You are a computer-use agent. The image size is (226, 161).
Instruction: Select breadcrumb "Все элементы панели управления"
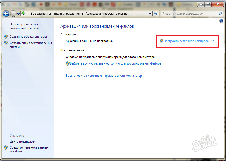[56, 14]
